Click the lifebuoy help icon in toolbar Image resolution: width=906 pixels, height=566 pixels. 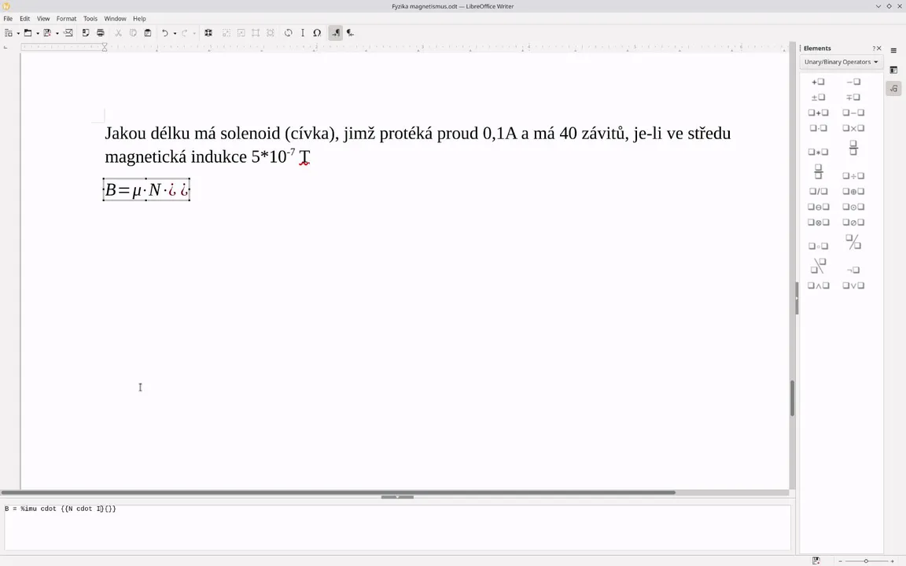tap(208, 33)
